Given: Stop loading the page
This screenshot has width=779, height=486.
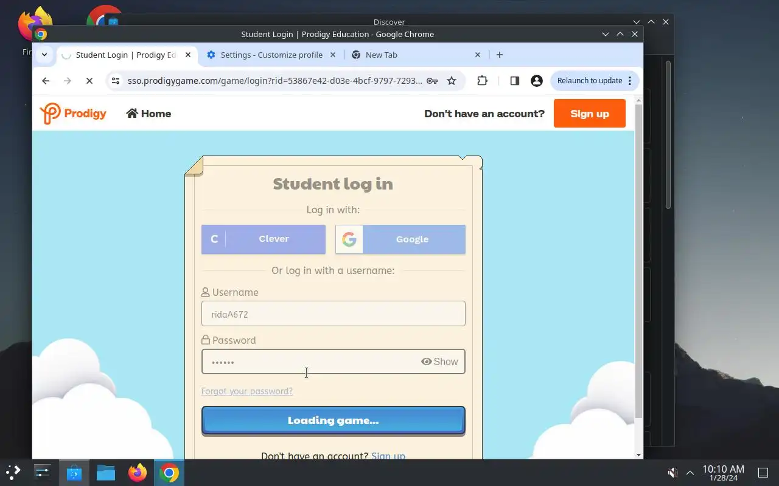Looking at the screenshot, I should click(89, 81).
